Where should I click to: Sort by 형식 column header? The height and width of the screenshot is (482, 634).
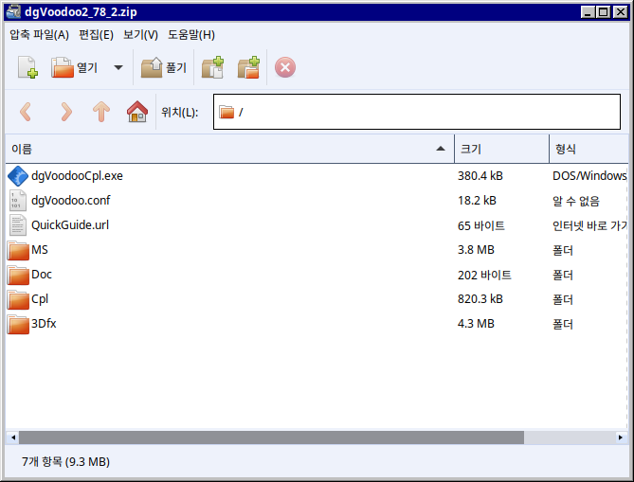coord(589,149)
